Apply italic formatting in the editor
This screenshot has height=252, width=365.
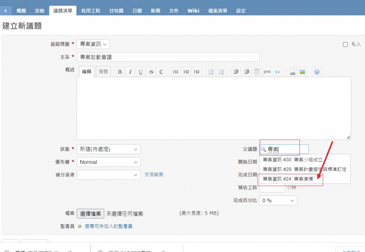pos(130,72)
